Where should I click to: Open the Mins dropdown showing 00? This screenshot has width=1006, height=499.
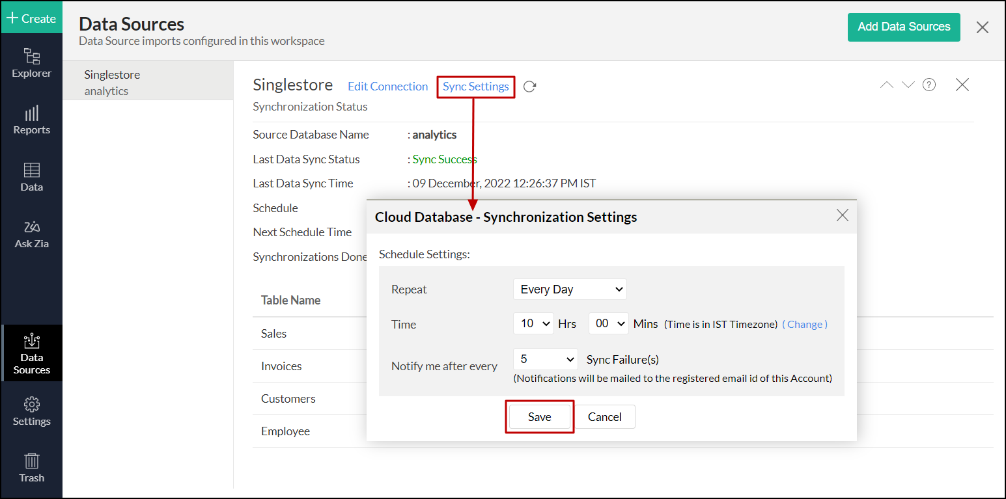pos(608,323)
